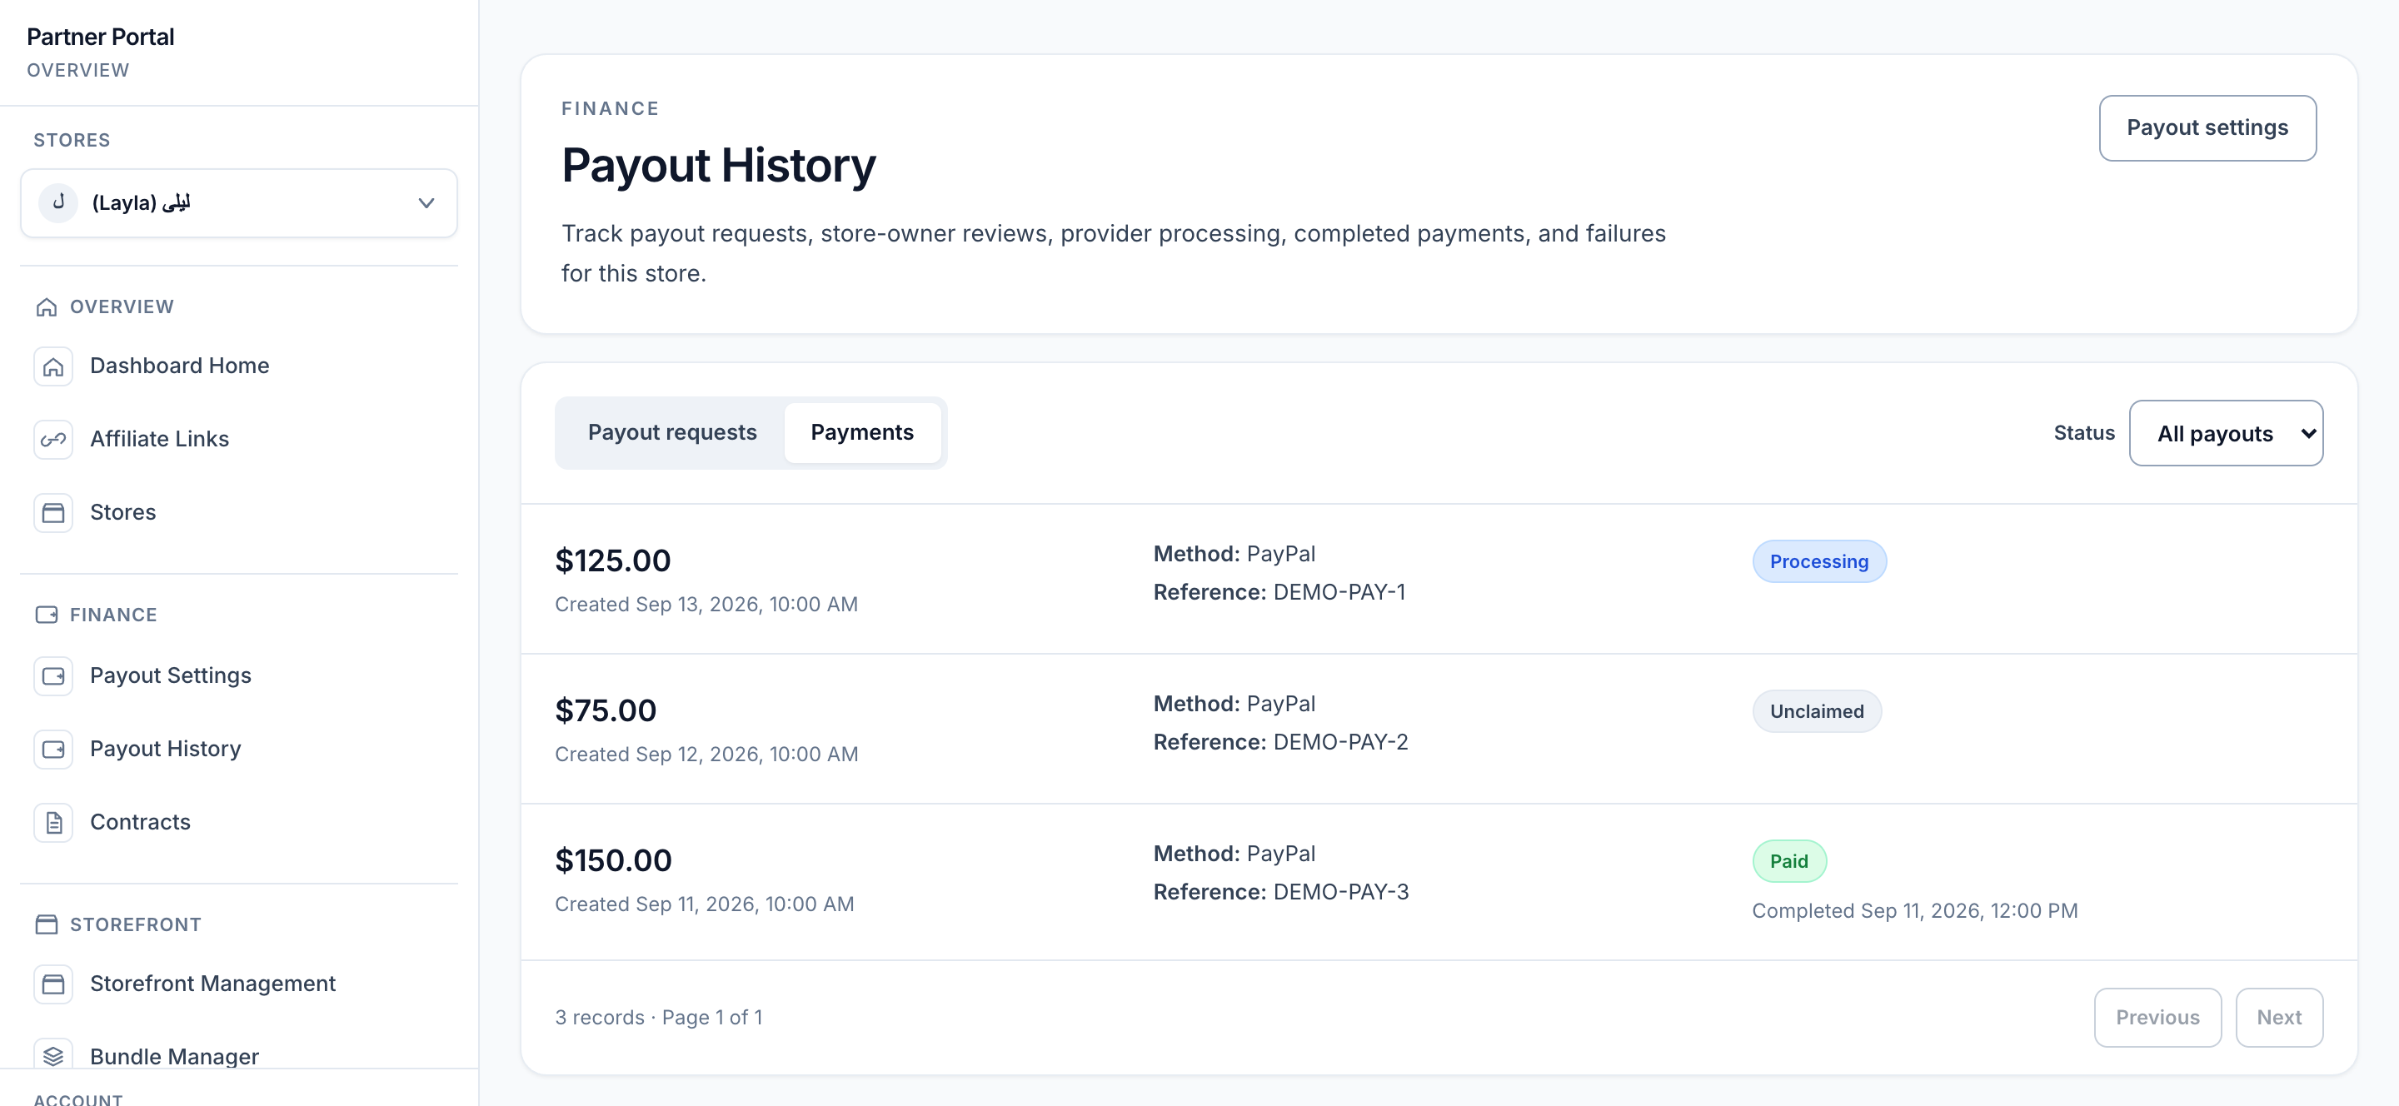Navigate to Payout History in sidebar
This screenshot has height=1106, width=2399.
tap(238, 750)
